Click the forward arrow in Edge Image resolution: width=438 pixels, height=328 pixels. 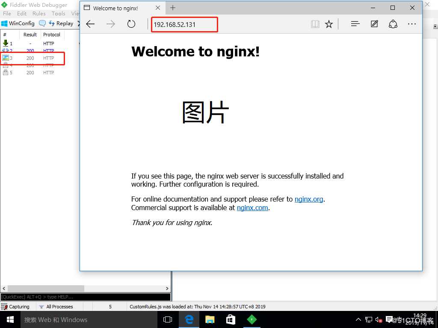pos(111,24)
